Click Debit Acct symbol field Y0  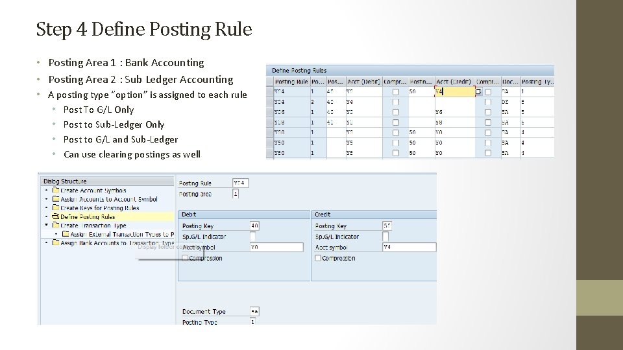[276, 247]
